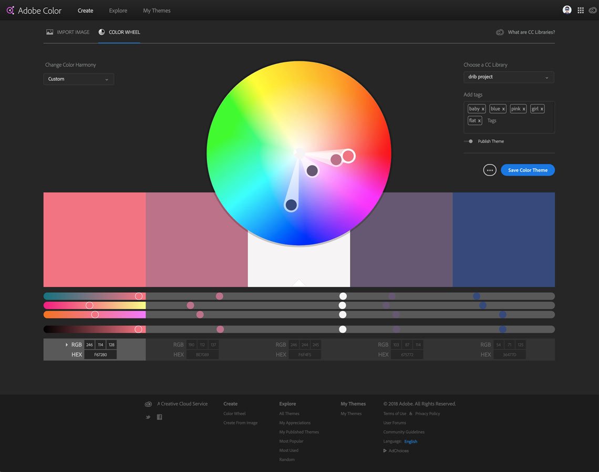Toggle the Publish Theme switch
This screenshot has width=599, height=472.
pyautogui.click(x=468, y=141)
